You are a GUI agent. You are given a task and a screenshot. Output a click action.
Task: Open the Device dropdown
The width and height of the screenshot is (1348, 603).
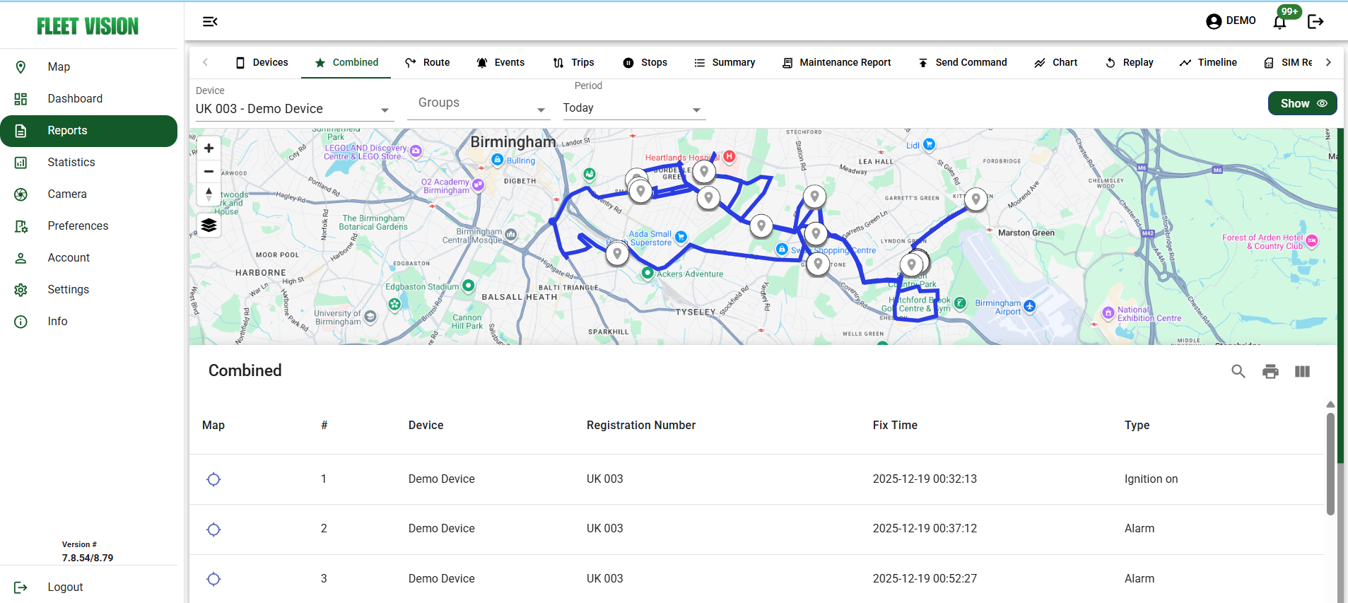point(293,109)
